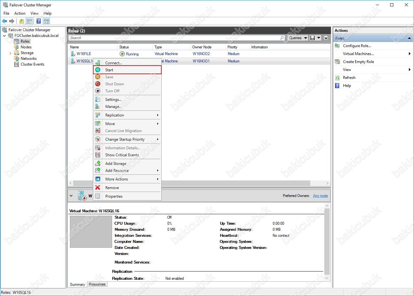Click the Change Startup Priority icon
The image size is (414, 296).
[98, 139]
